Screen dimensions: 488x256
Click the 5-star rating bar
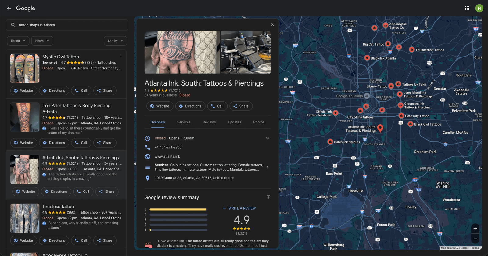pos(179,210)
